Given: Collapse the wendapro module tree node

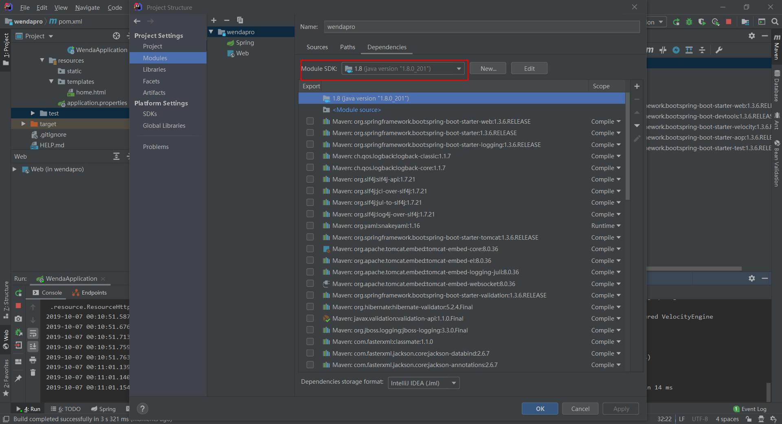Looking at the screenshot, I should point(211,32).
